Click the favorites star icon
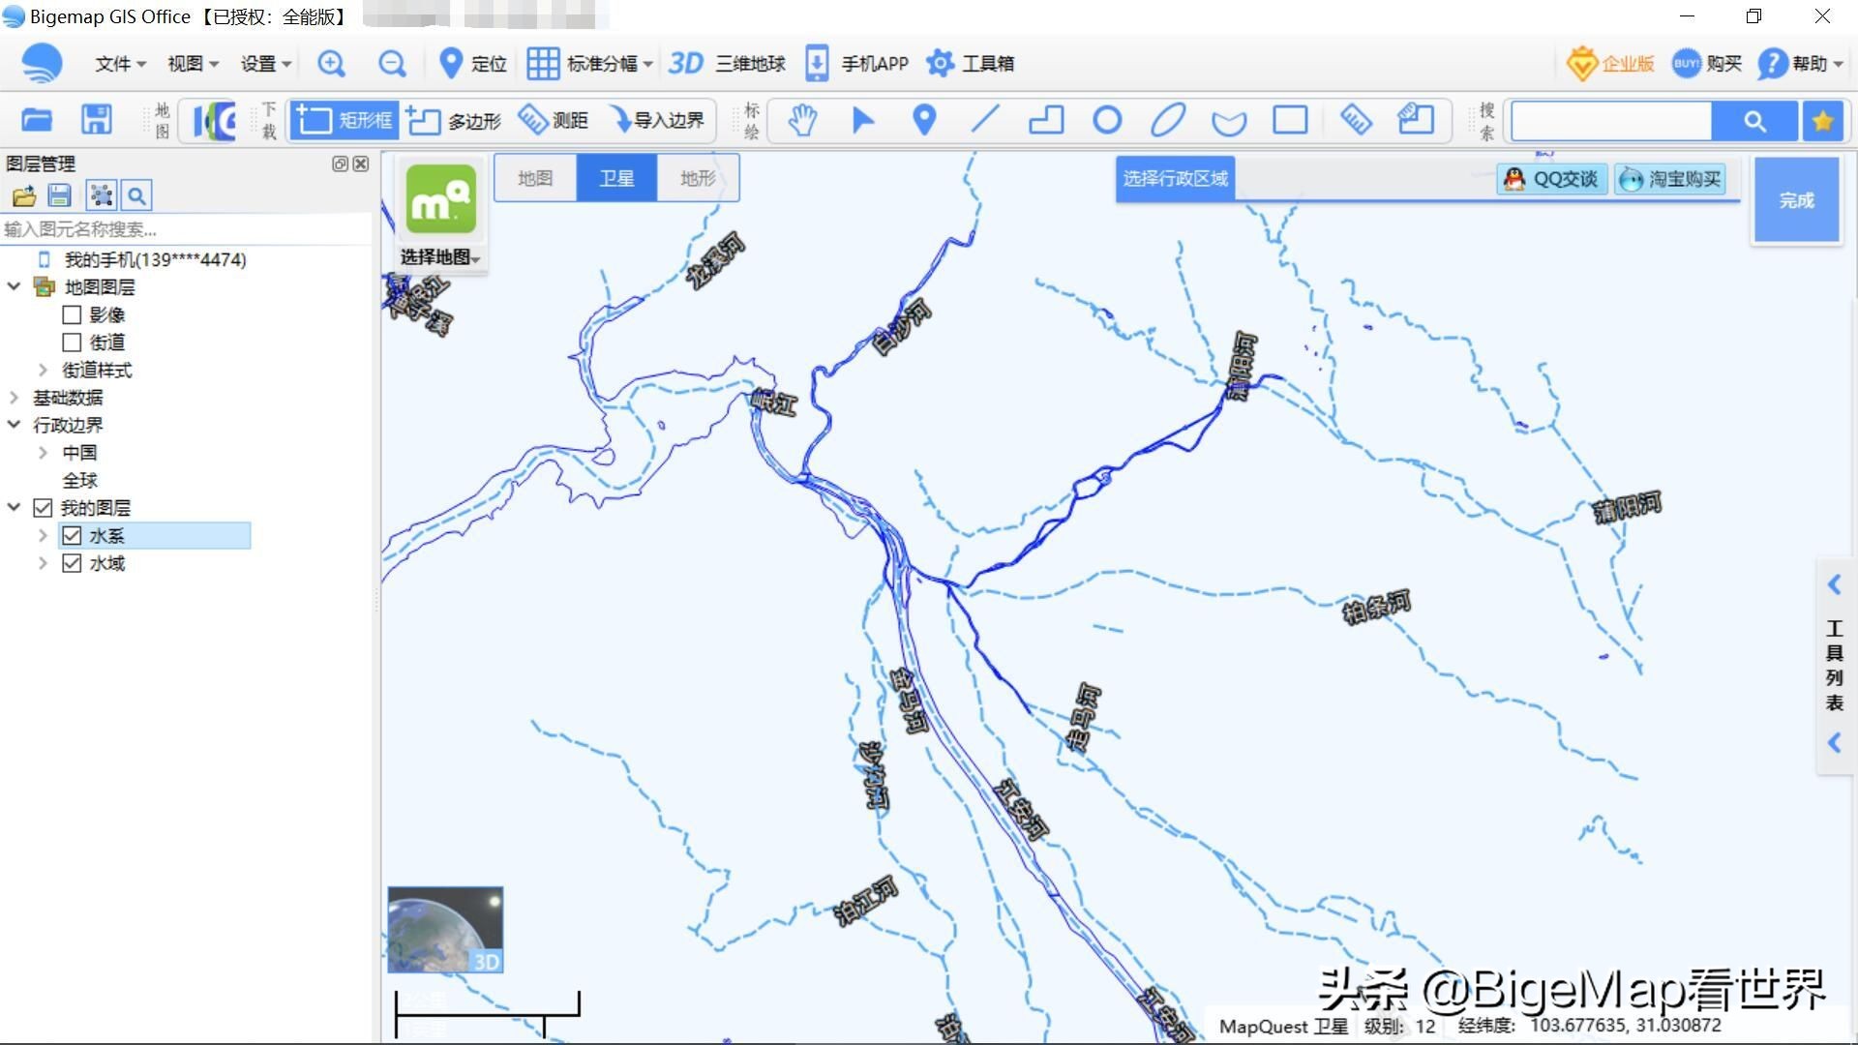1858x1045 pixels. pos(1822,121)
